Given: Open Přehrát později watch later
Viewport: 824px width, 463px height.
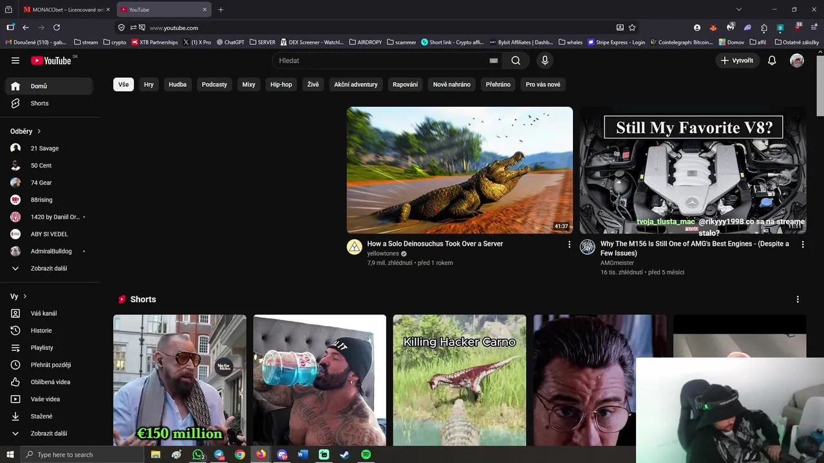Looking at the screenshot, I should point(49,365).
